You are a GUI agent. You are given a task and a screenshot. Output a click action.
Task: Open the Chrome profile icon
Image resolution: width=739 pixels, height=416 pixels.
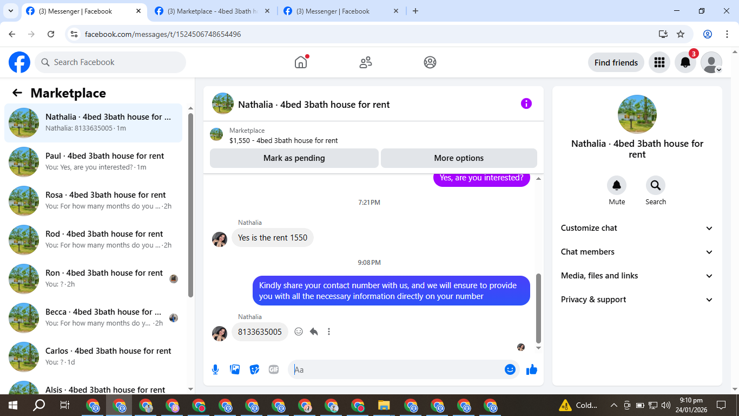pyautogui.click(x=708, y=34)
